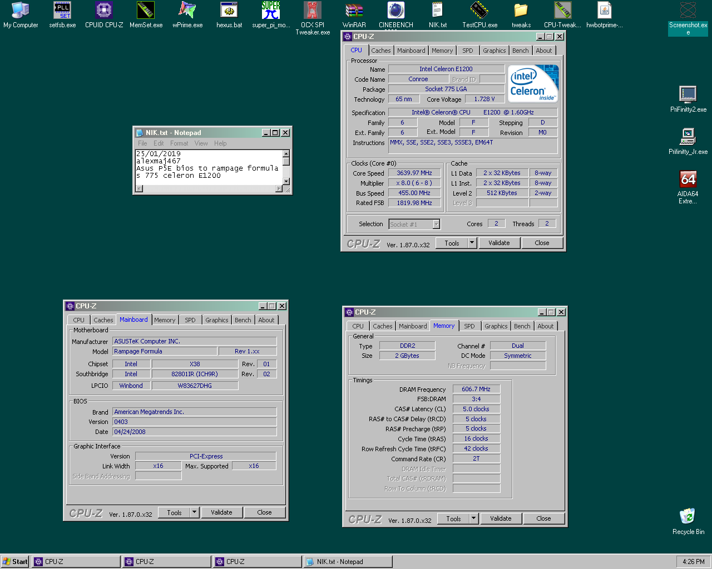Screen dimensions: 712x569
Task: Open OCX SPI Tweaker.exe icon
Action: point(313,18)
